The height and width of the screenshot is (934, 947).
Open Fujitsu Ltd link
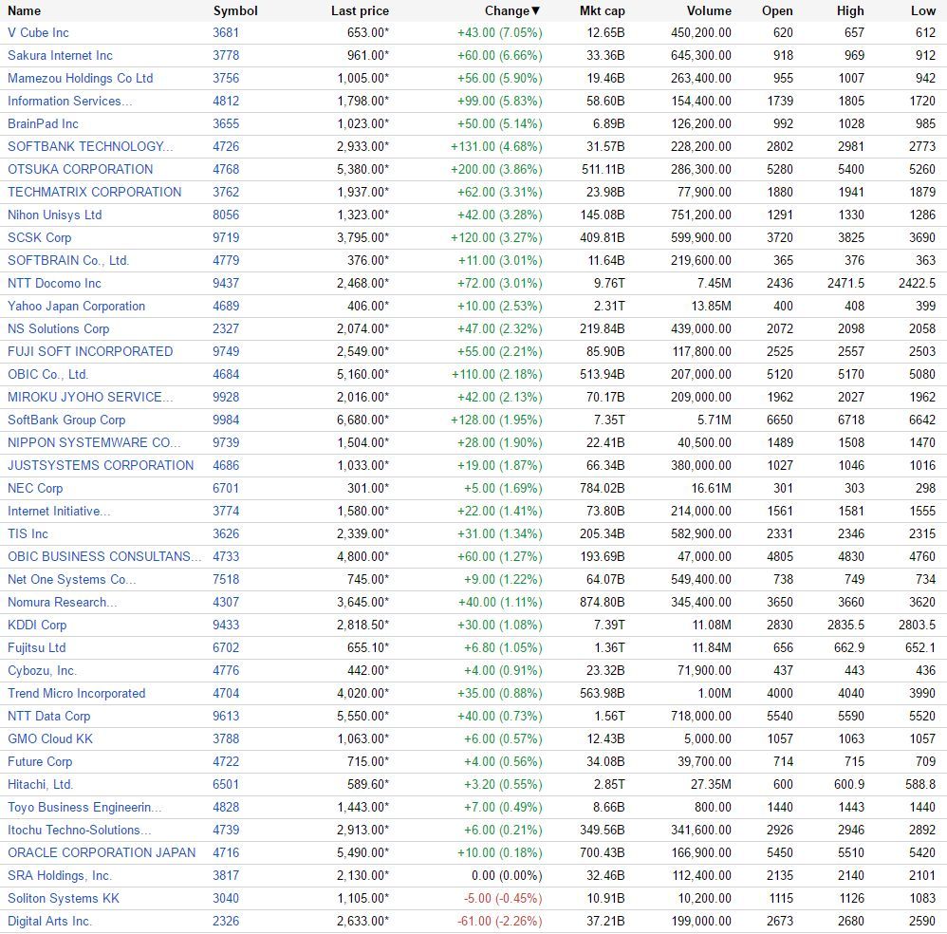[x=36, y=647]
